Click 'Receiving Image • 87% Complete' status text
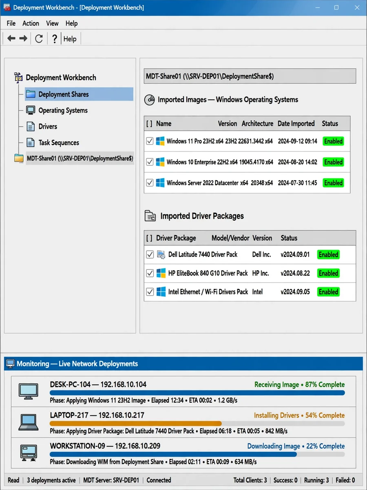367x490 pixels. (299, 385)
